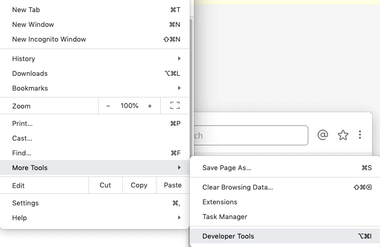The height and width of the screenshot is (247, 380).
Task: Expand the Help submenu arrow
Action: pos(179,218)
